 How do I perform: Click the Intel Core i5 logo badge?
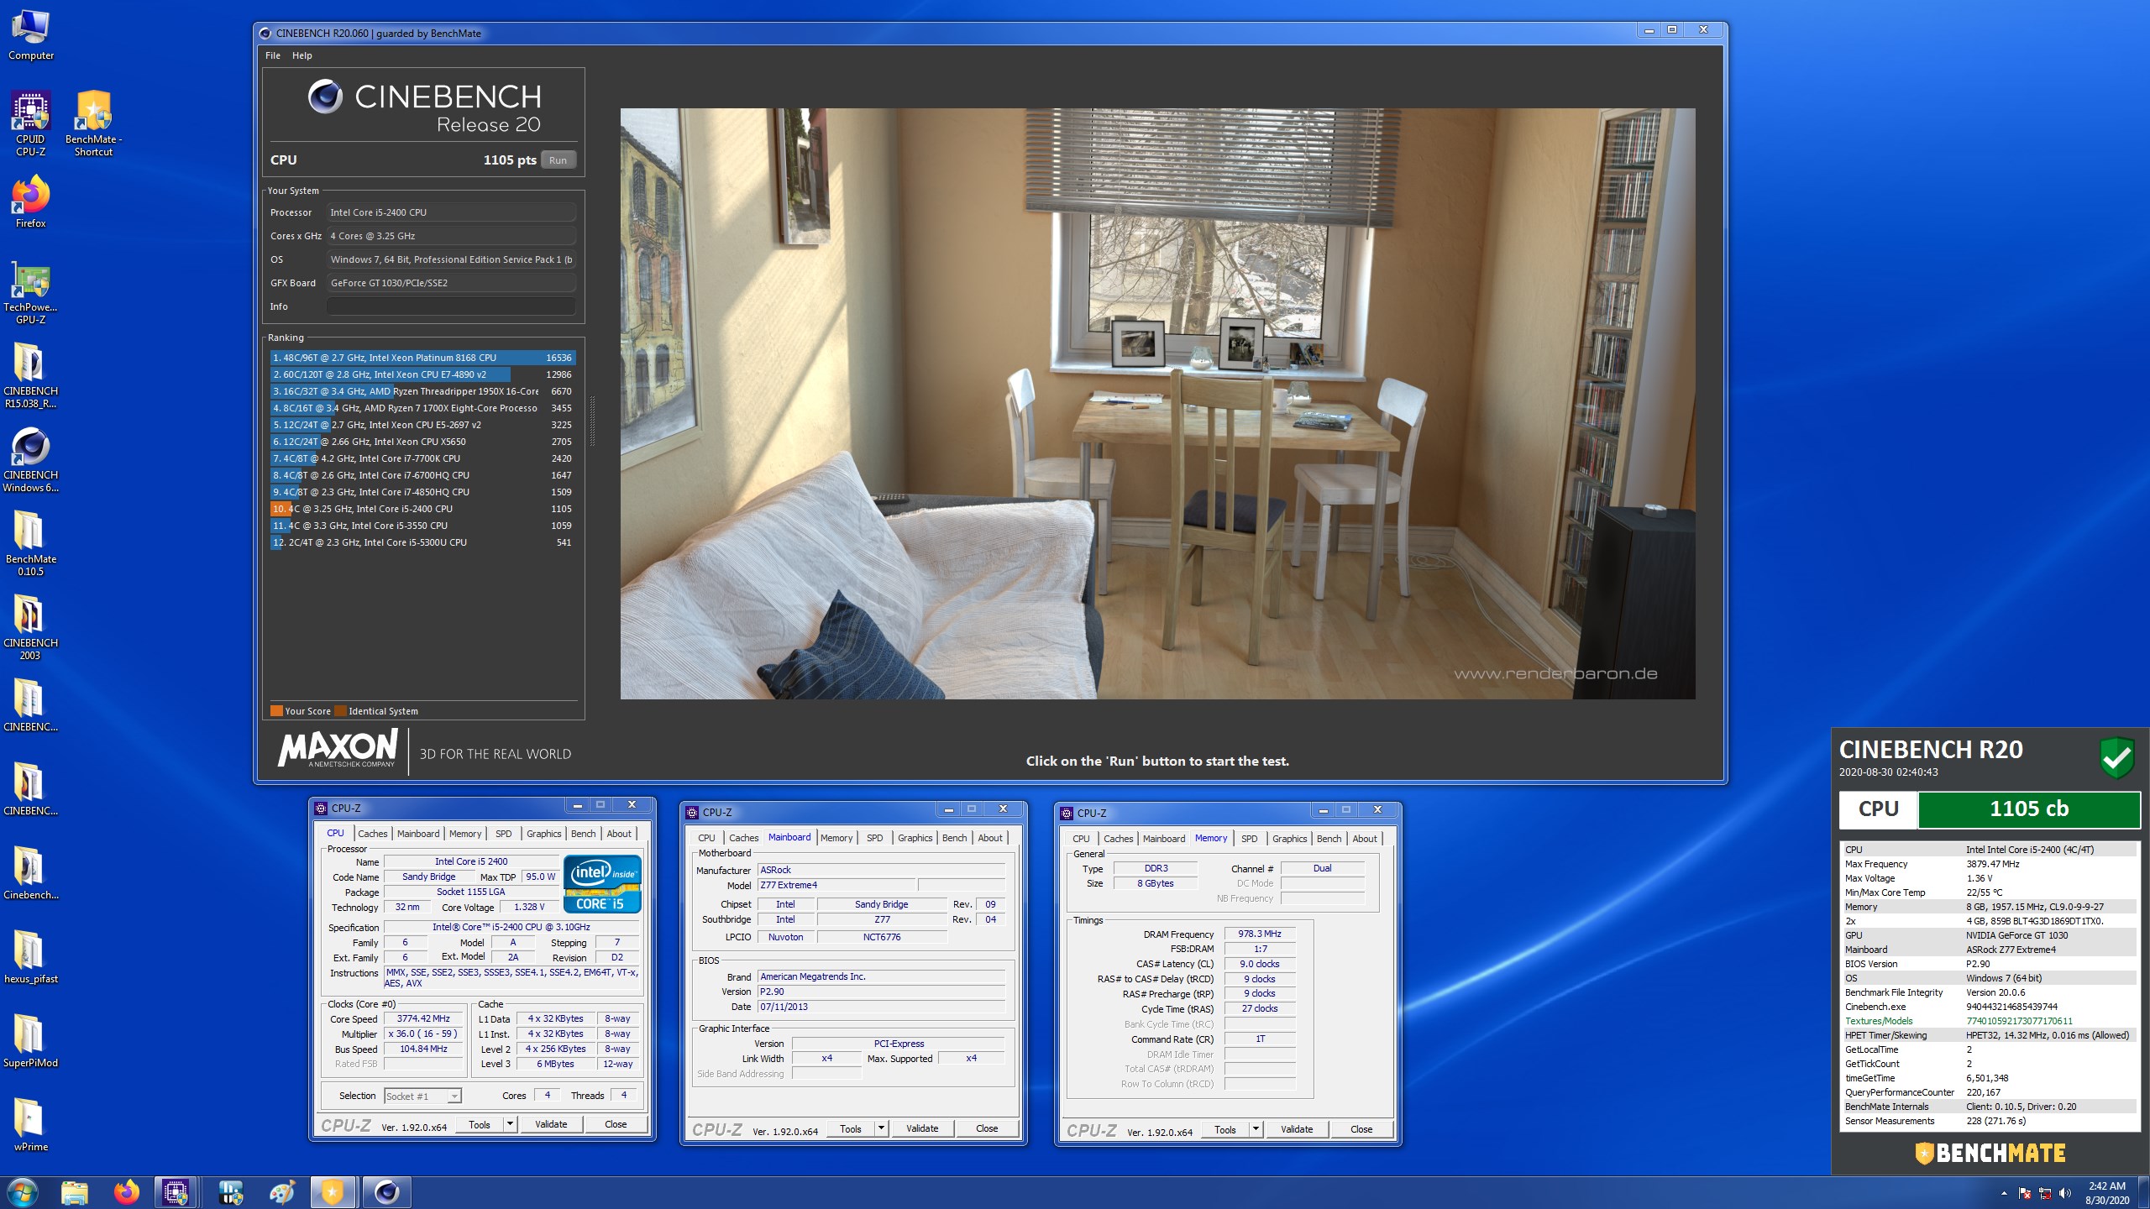[x=602, y=883]
